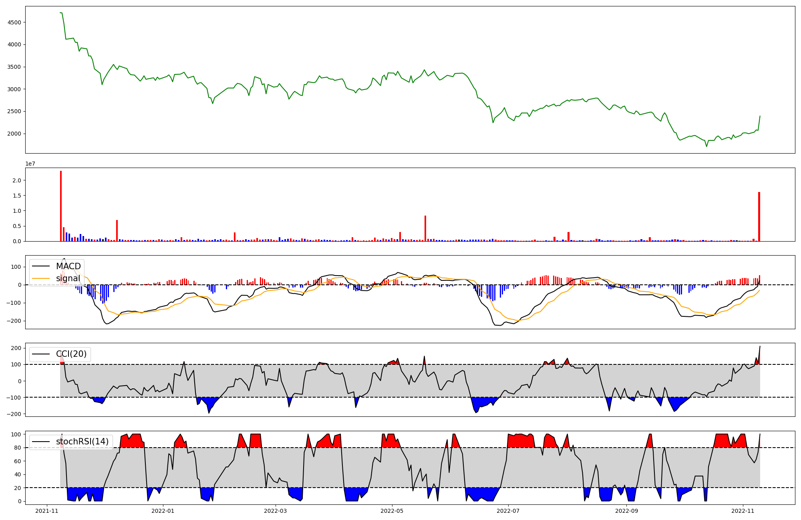Click the 2022-03 x-axis date label
Image resolution: width=801 pixels, height=520 pixels.
tap(276, 511)
